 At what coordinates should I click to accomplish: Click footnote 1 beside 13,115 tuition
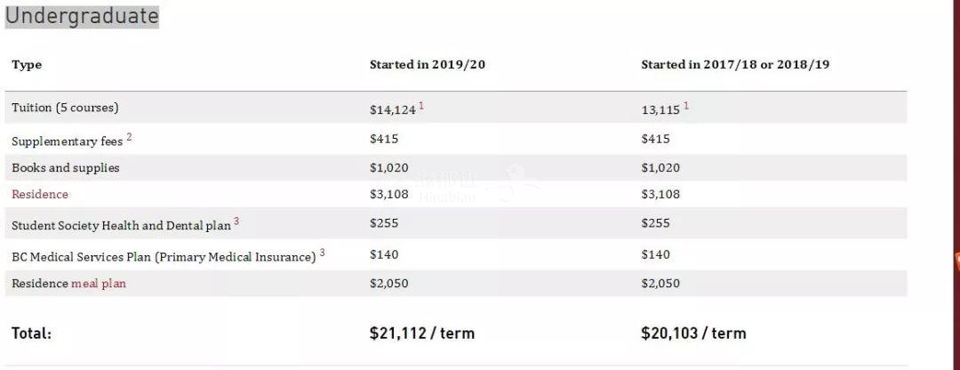point(685,106)
